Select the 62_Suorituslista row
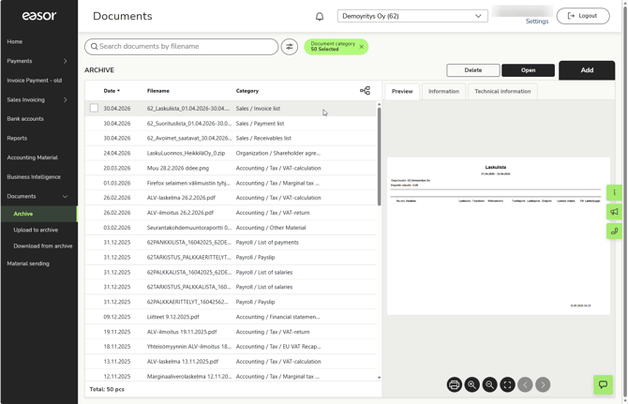Viewport: 628px width, 404px height. tap(231, 124)
